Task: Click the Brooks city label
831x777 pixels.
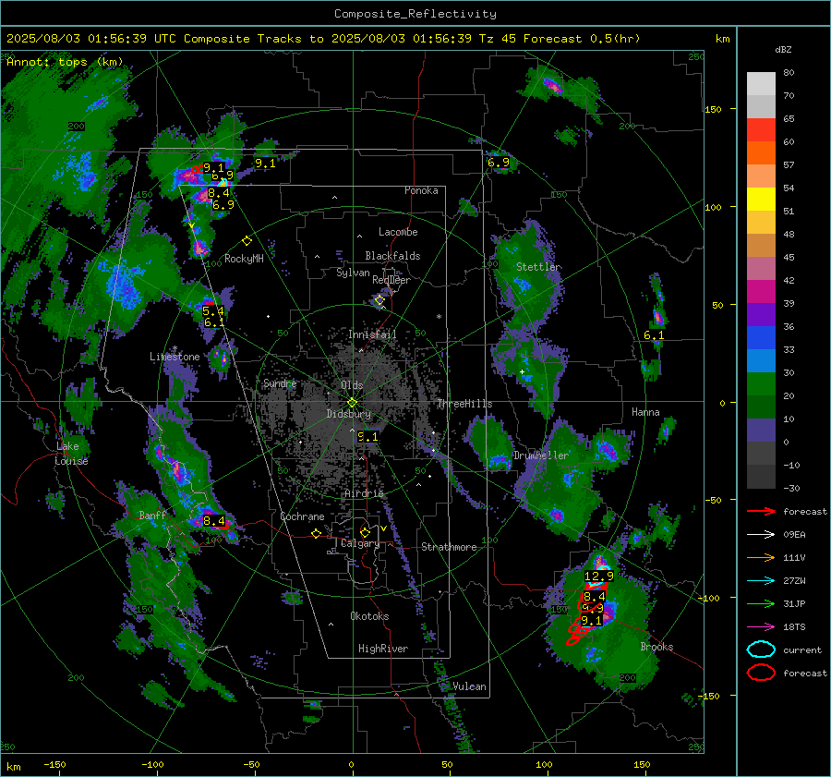Action: click(656, 647)
